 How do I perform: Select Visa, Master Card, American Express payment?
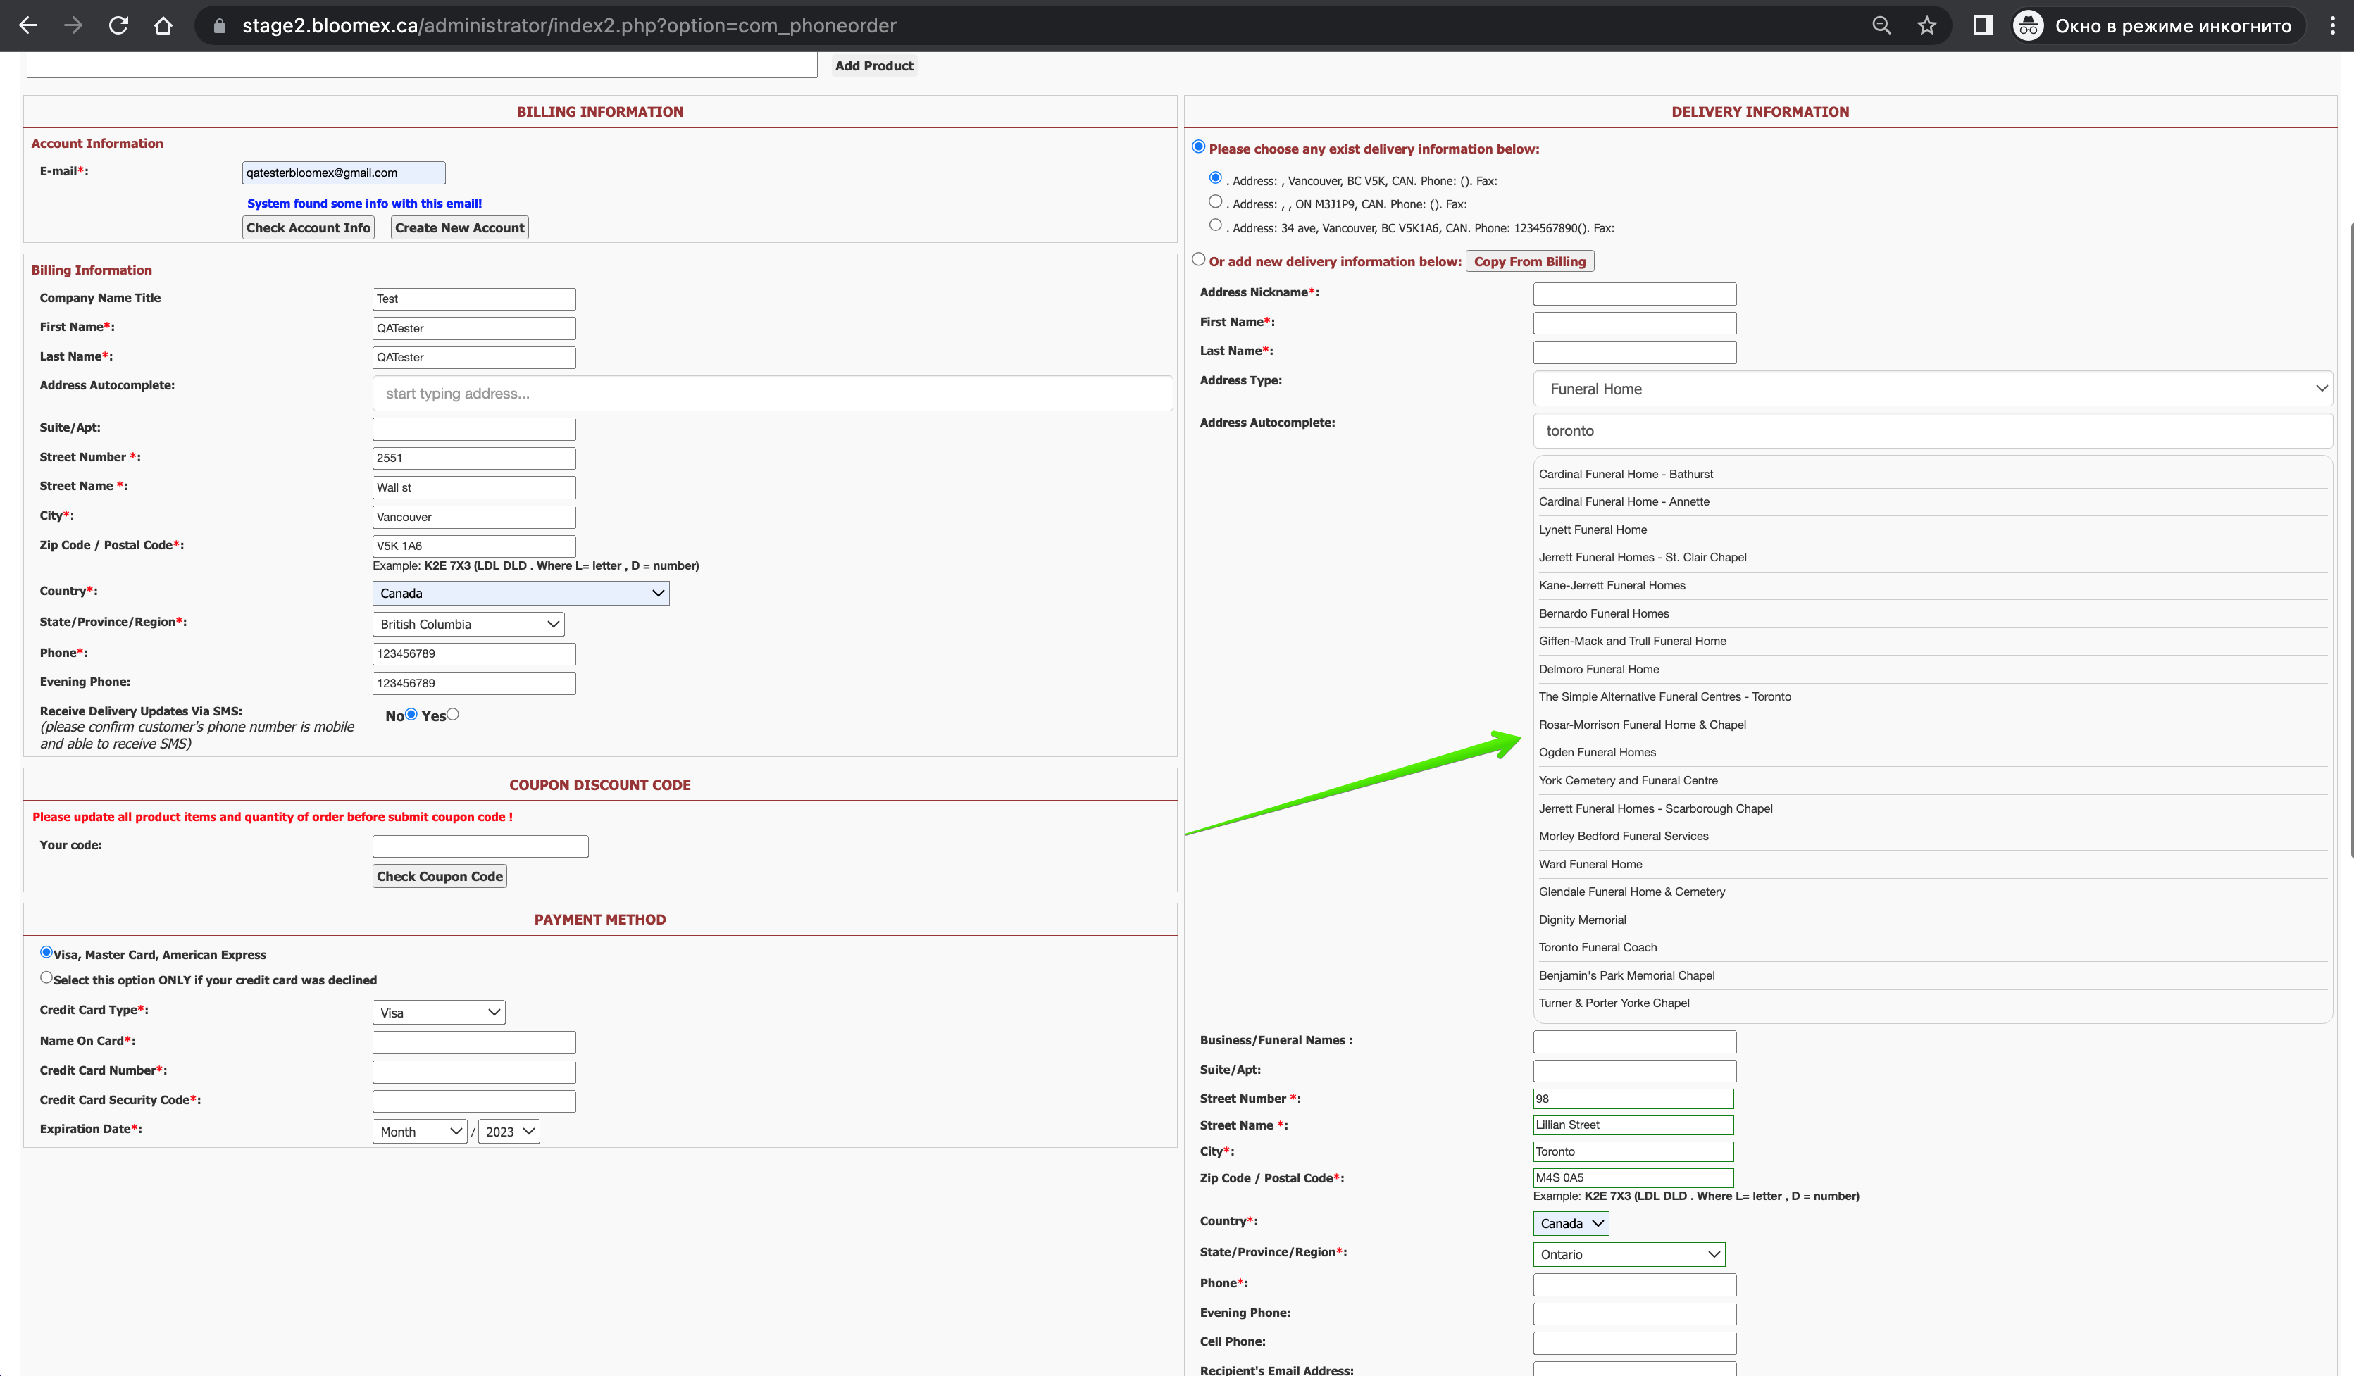coord(46,952)
